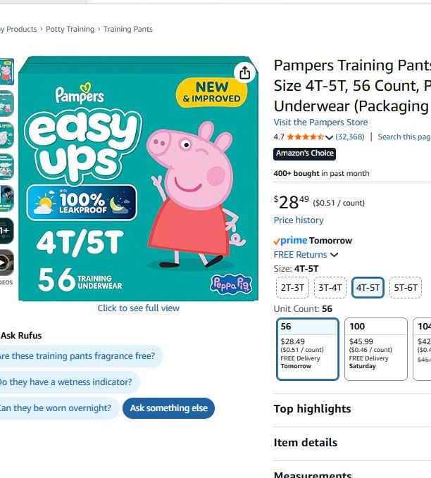Choose the 5T-6T size option

coord(406,287)
